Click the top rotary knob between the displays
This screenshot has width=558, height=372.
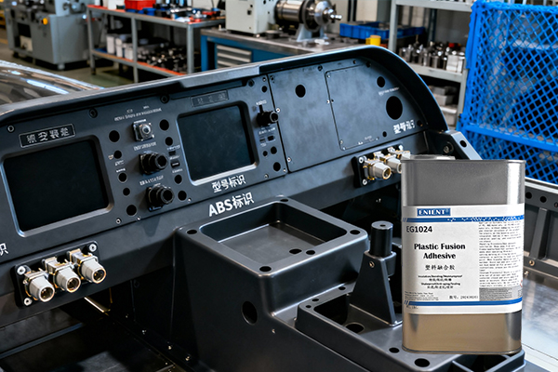point(143,131)
